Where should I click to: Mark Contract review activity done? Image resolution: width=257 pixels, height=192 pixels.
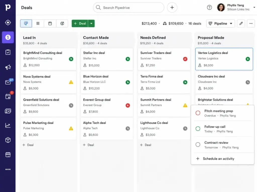pos(198,144)
